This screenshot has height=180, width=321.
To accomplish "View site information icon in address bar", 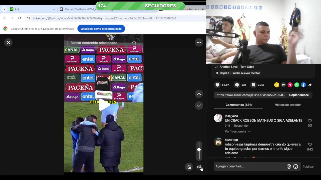I will pyautogui.click(x=28, y=18).
